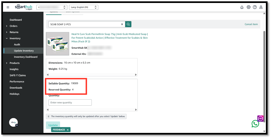Go to Dashboard in the sidebar
This screenshot has width=271, height=138.
pyautogui.click(x=16, y=20)
